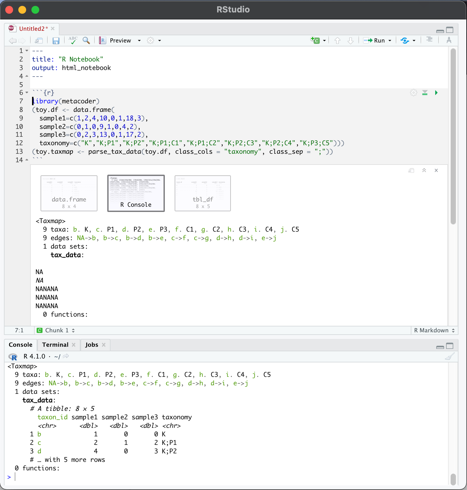This screenshot has height=490, width=467.
Task: Minimize the source editor pane
Action: (440, 31)
